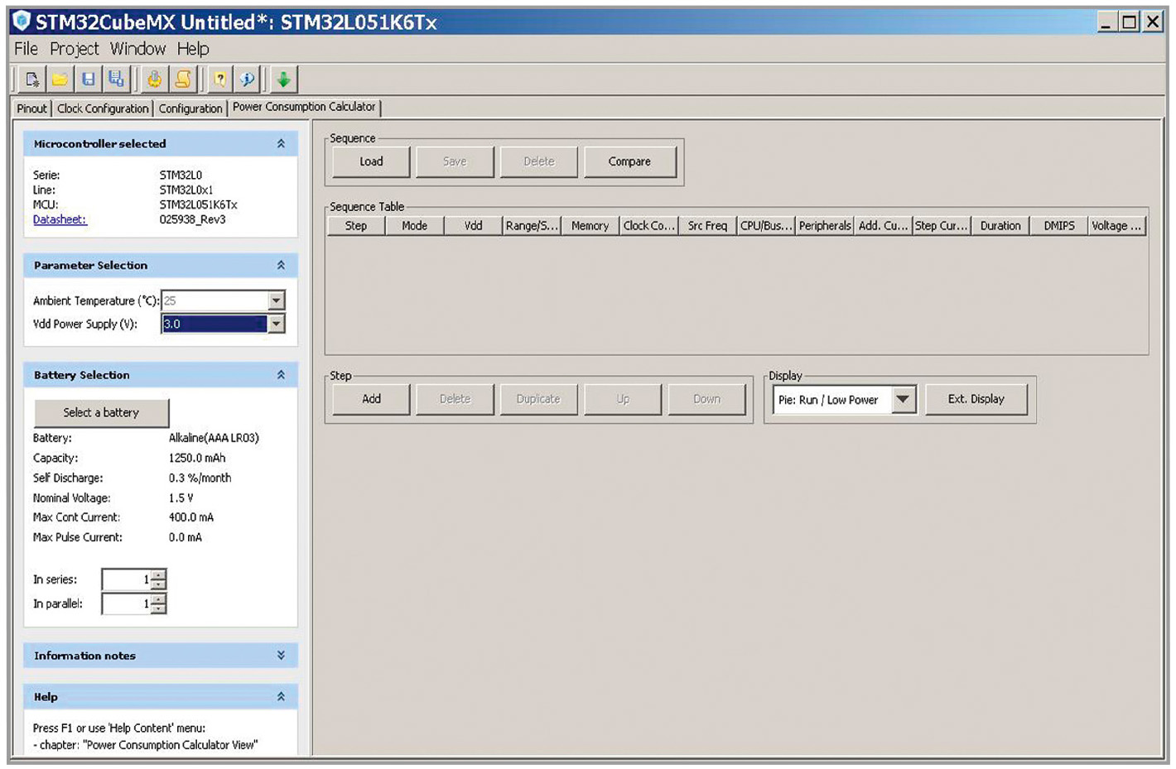Click the Open Project folder icon
This screenshot has width=1176, height=769.
pos(60,79)
